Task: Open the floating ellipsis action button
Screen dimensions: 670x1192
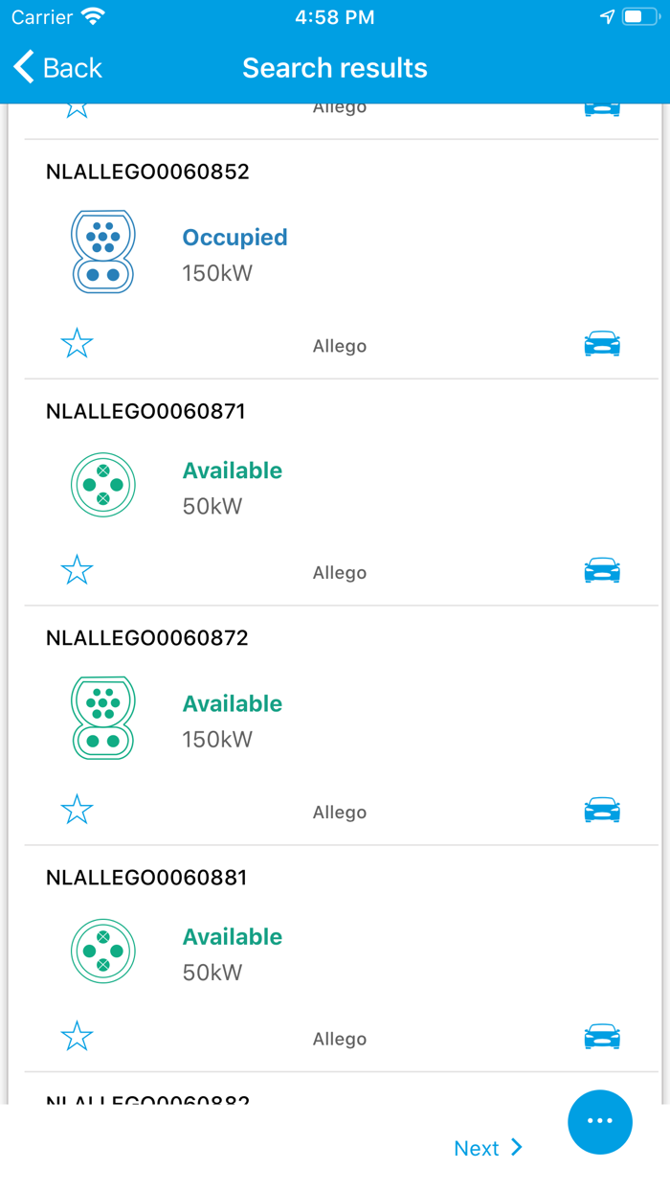Action: 600,1122
